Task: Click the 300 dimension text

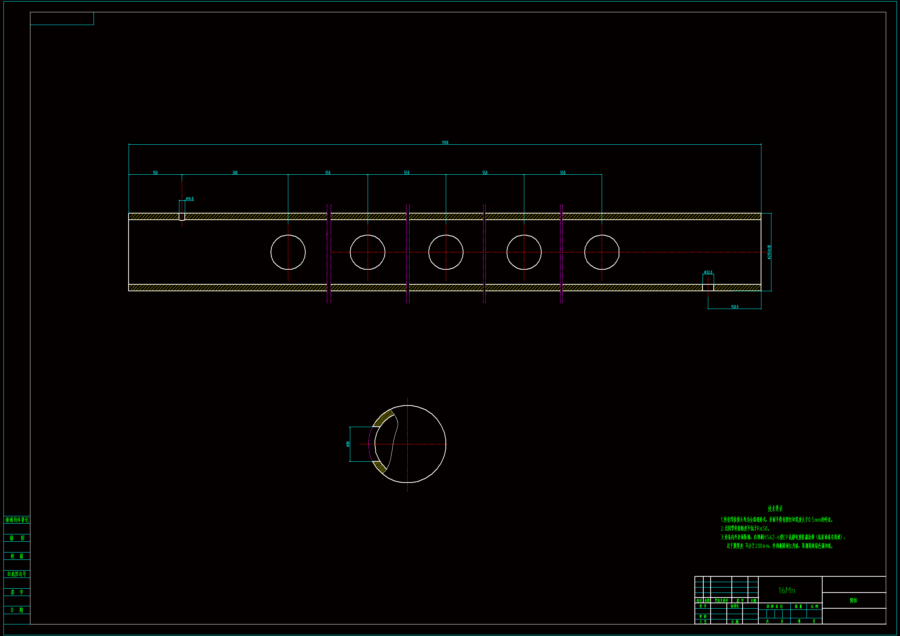Action: coord(235,172)
